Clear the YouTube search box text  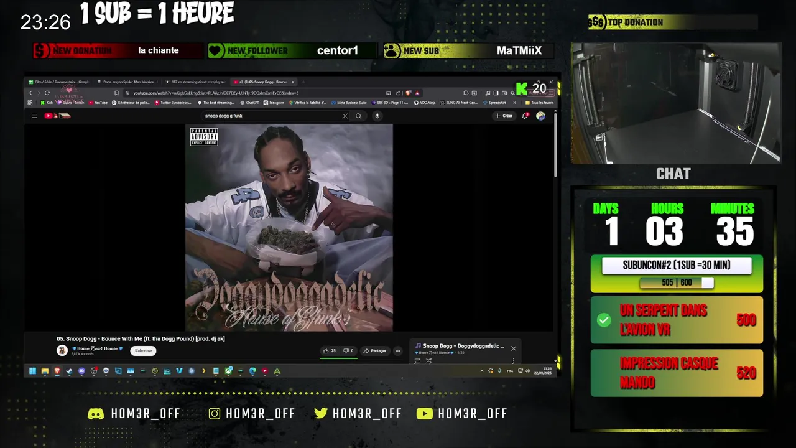pyautogui.click(x=345, y=116)
